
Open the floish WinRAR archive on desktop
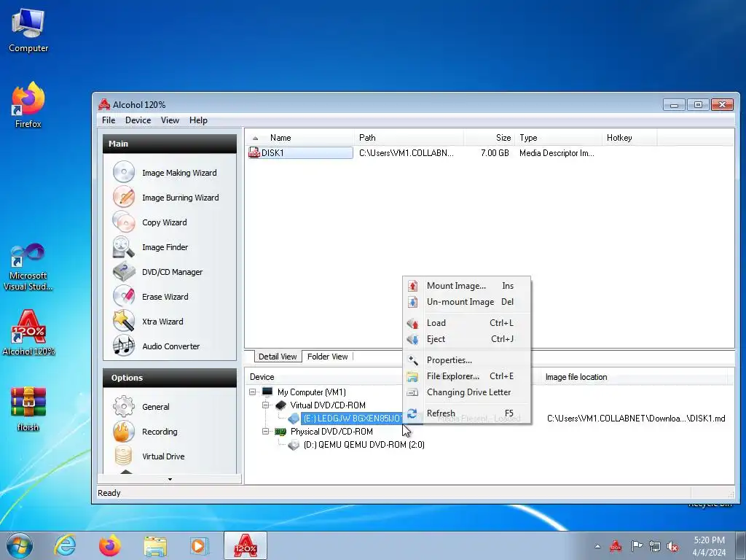pyautogui.click(x=28, y=408)
